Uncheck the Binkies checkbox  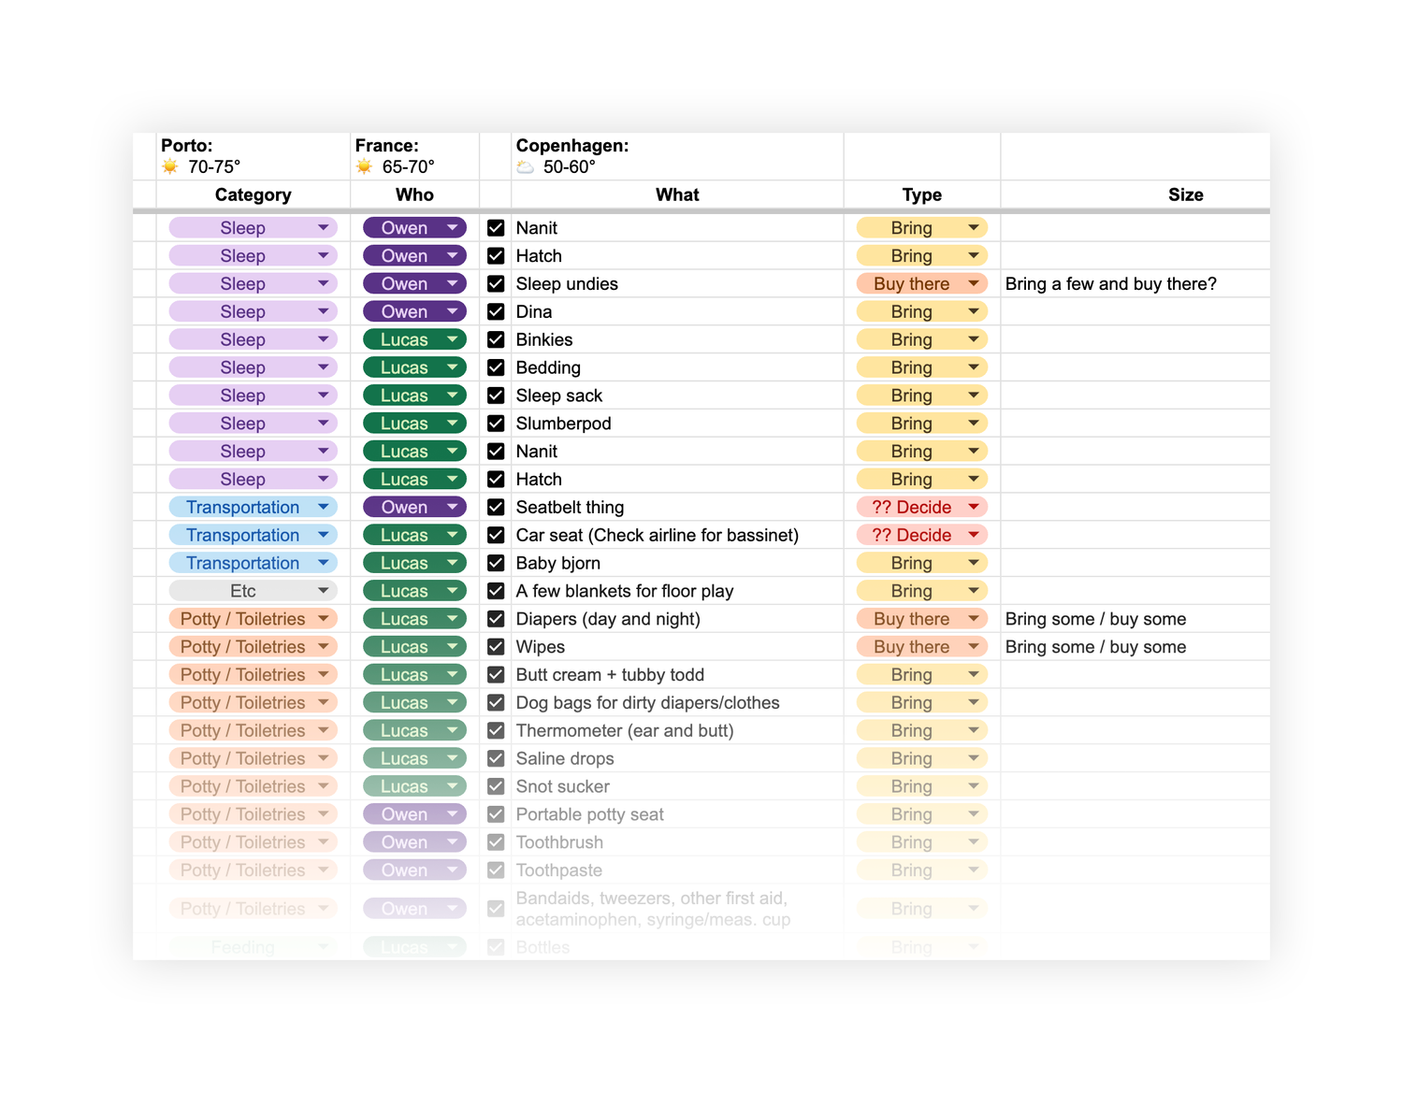[496, 339]
